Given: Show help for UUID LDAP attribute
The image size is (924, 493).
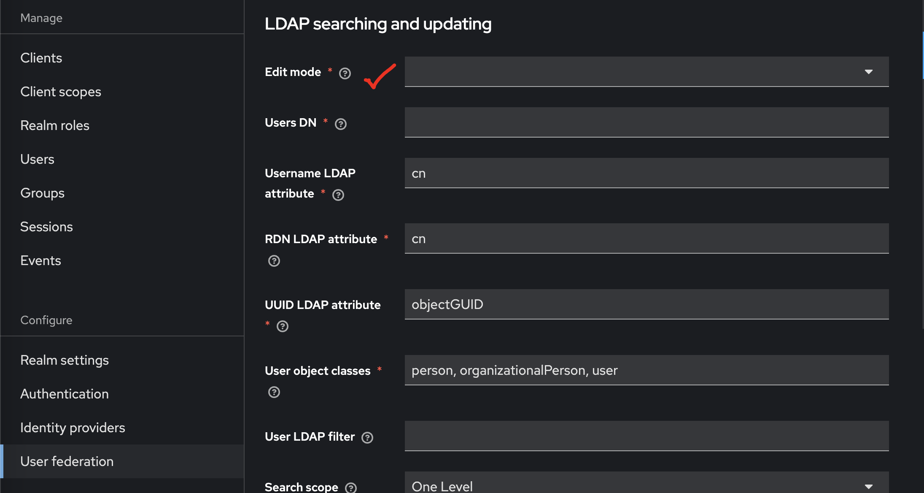Looking at the screenshot, I should click(x=282, y=326).
